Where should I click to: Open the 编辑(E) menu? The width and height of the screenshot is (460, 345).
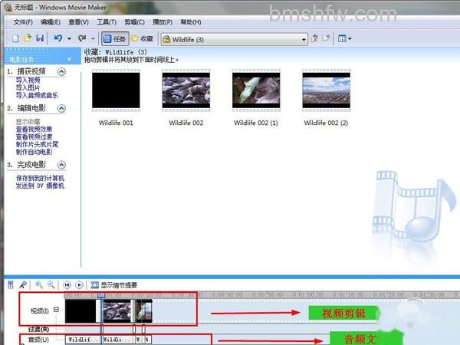point(51,22)
